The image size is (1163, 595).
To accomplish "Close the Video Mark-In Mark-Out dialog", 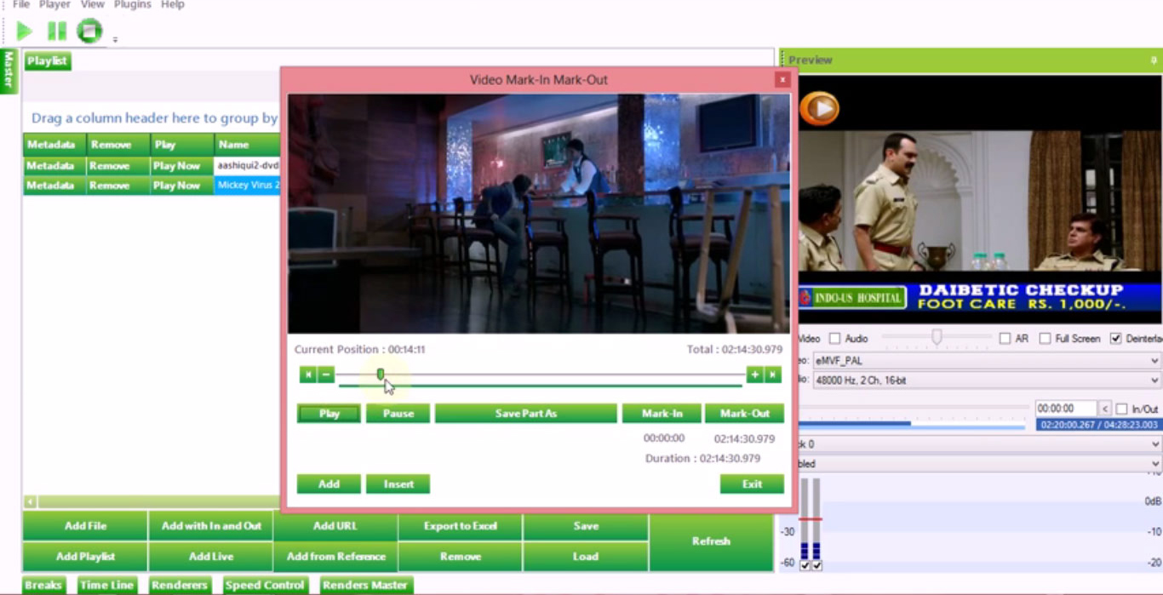I will pos(782,79).
